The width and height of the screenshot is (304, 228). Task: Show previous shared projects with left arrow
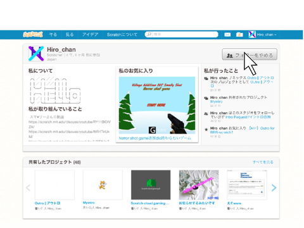[x=28, y=187]
